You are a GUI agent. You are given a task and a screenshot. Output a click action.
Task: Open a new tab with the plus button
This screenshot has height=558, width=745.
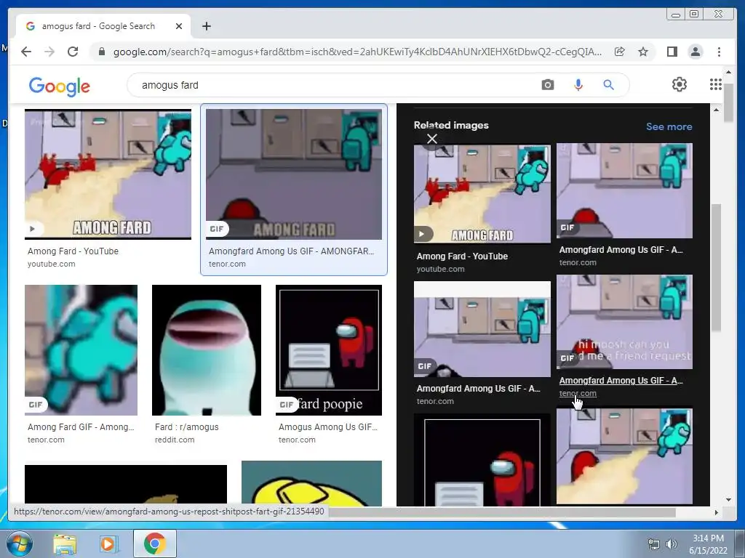pyautogui.click(x=206, y=26)
